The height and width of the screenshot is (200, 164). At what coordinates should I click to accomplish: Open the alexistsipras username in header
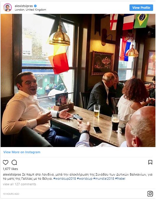tap(24, 6)
